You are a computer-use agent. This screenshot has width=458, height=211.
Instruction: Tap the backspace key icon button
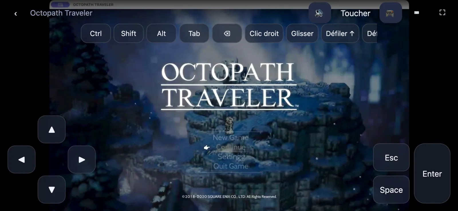[x=227, y=33]
